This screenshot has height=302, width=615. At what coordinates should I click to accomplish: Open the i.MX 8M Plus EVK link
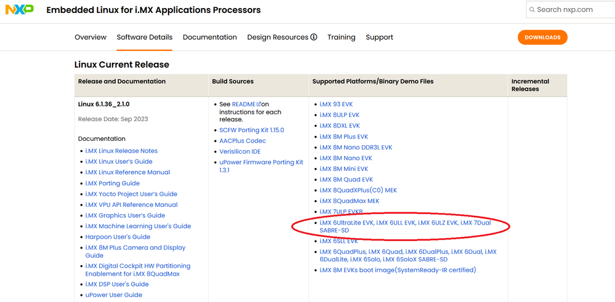pos(344,137)
